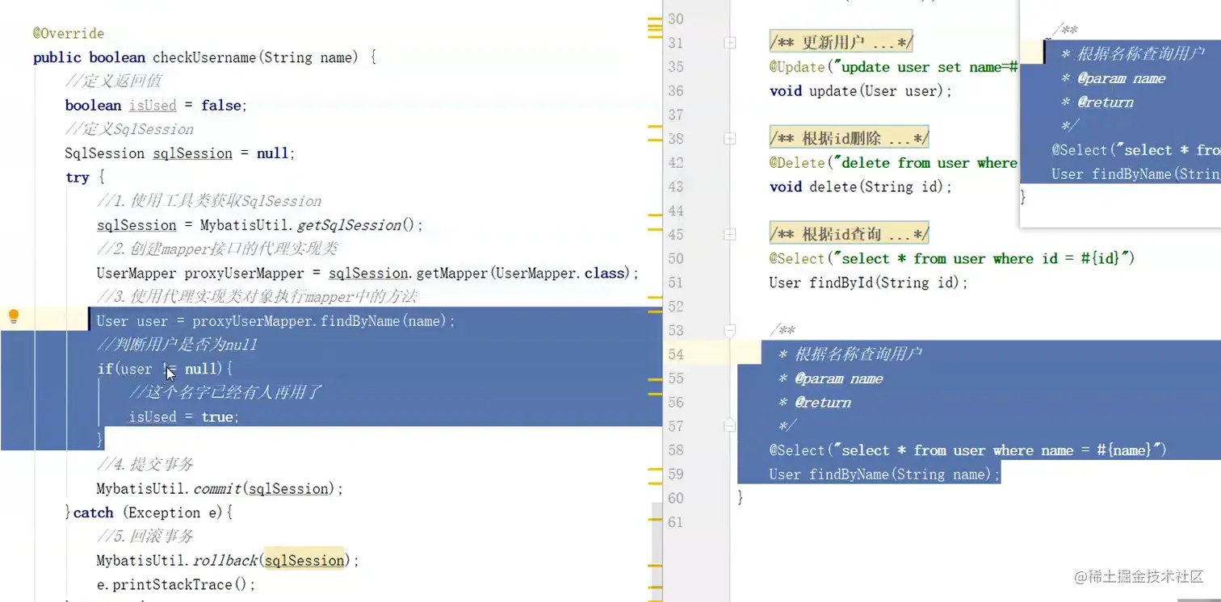Click the "catch (Exception e)" line

click(x=149, y=512)
